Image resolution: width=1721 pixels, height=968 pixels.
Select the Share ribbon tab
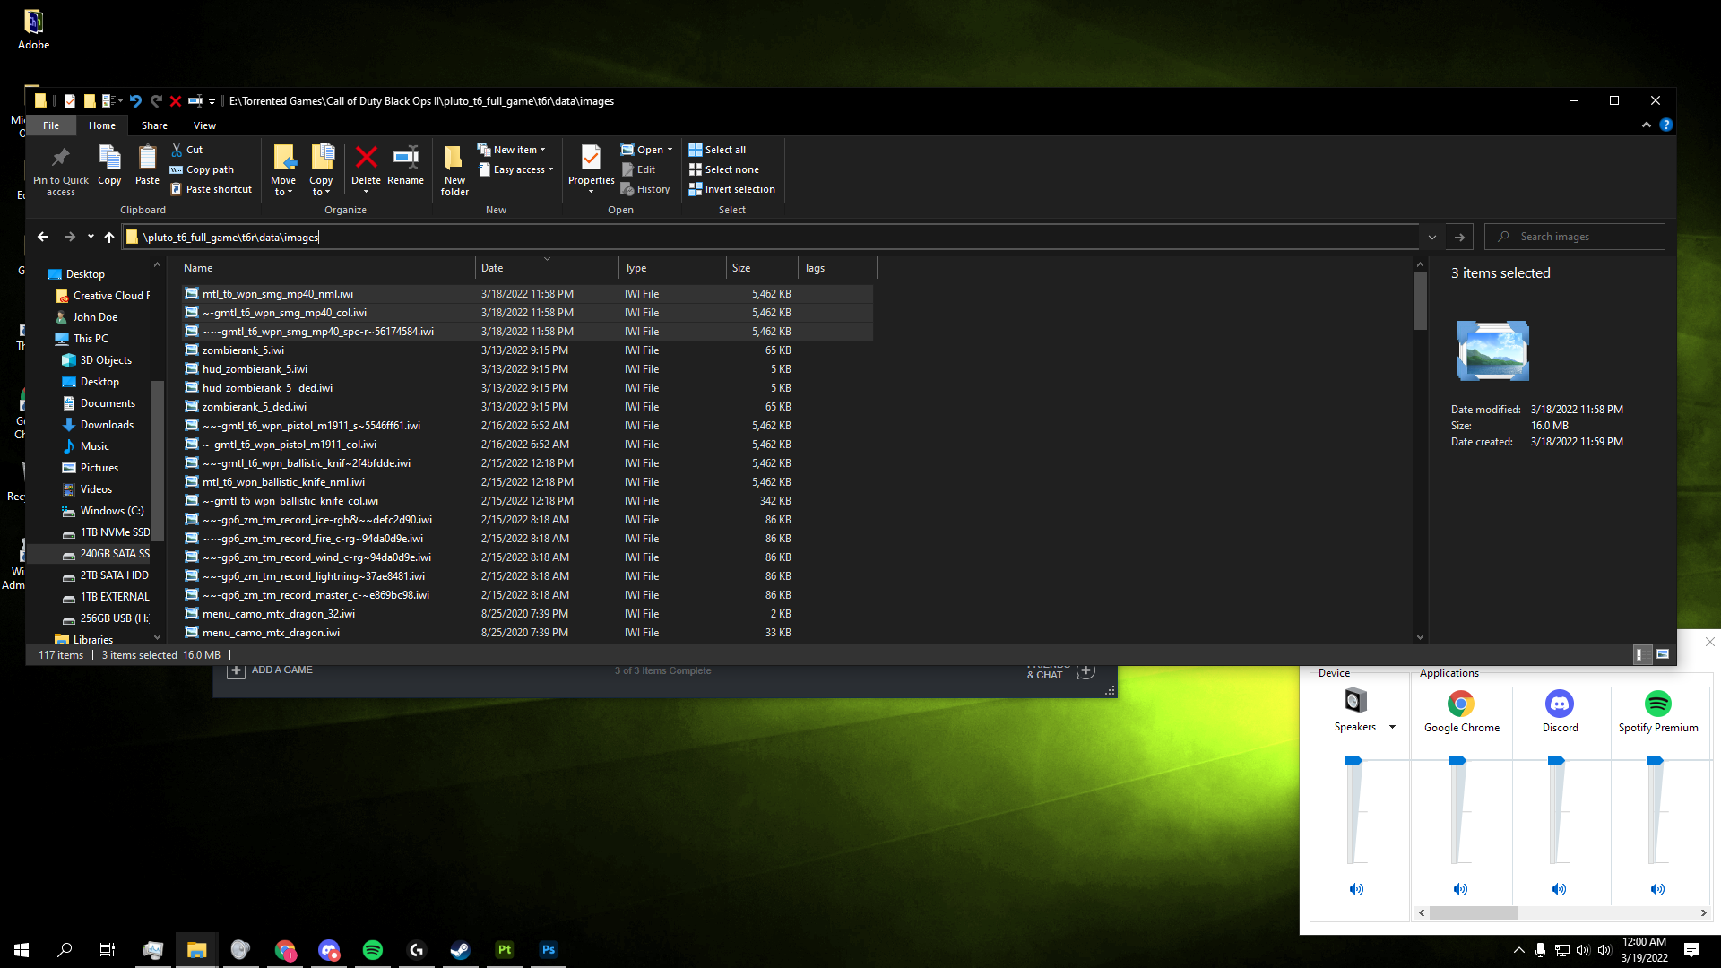tap(153, 124)
